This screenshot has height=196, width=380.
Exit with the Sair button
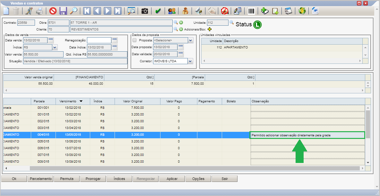225,179
